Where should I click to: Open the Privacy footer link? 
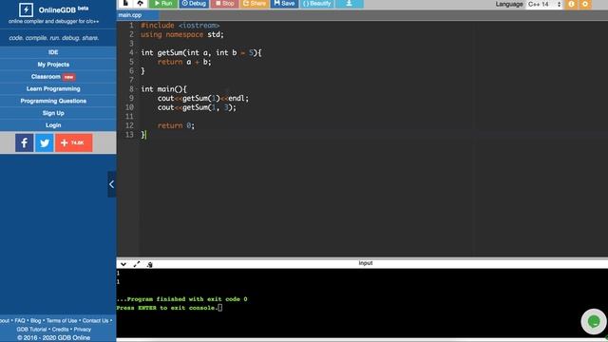(x=83, y=330)
